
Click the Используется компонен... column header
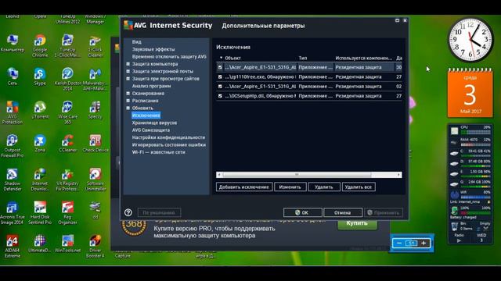(x=363, y=58)
